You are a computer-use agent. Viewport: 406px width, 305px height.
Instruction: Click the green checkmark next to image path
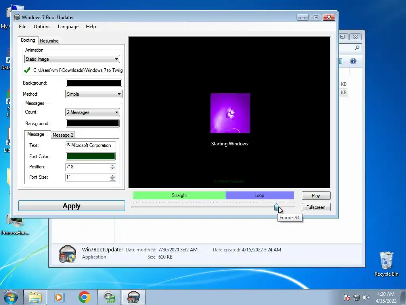[x=27, y=70]
